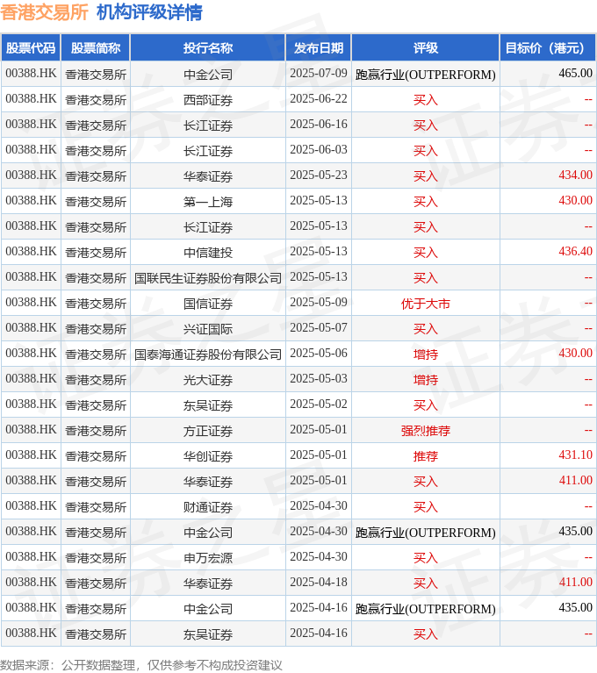
Task: Click 长江证券 in the 2025-06-16 row
Action: (208, 125)
